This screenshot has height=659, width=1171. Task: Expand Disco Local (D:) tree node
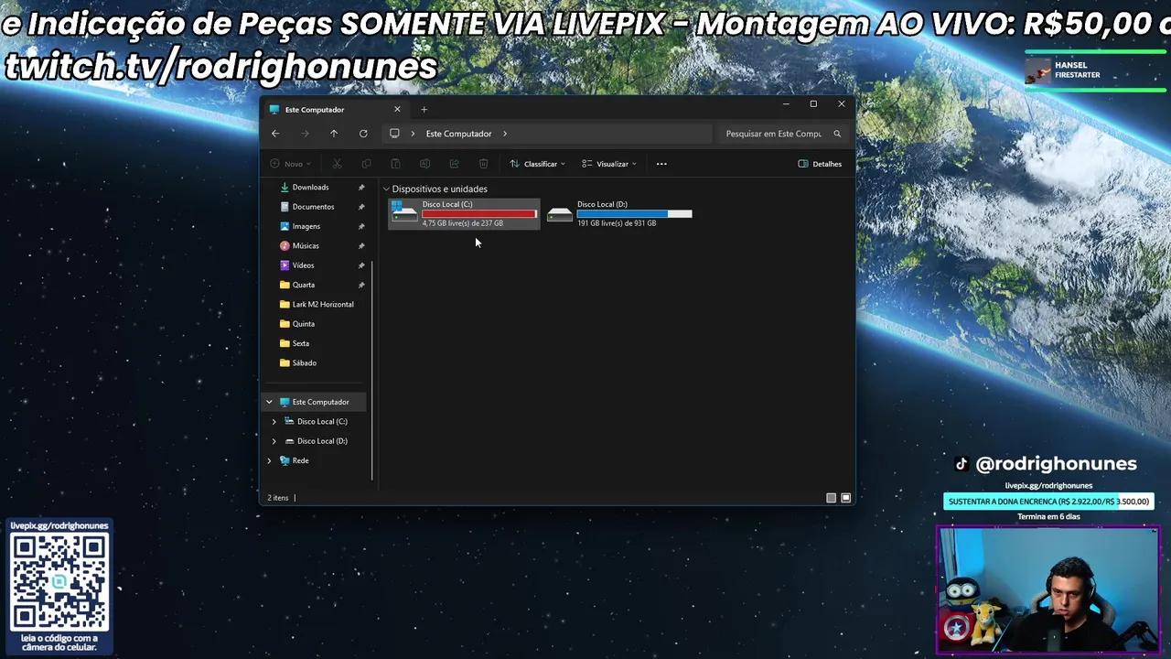[274, 441]
